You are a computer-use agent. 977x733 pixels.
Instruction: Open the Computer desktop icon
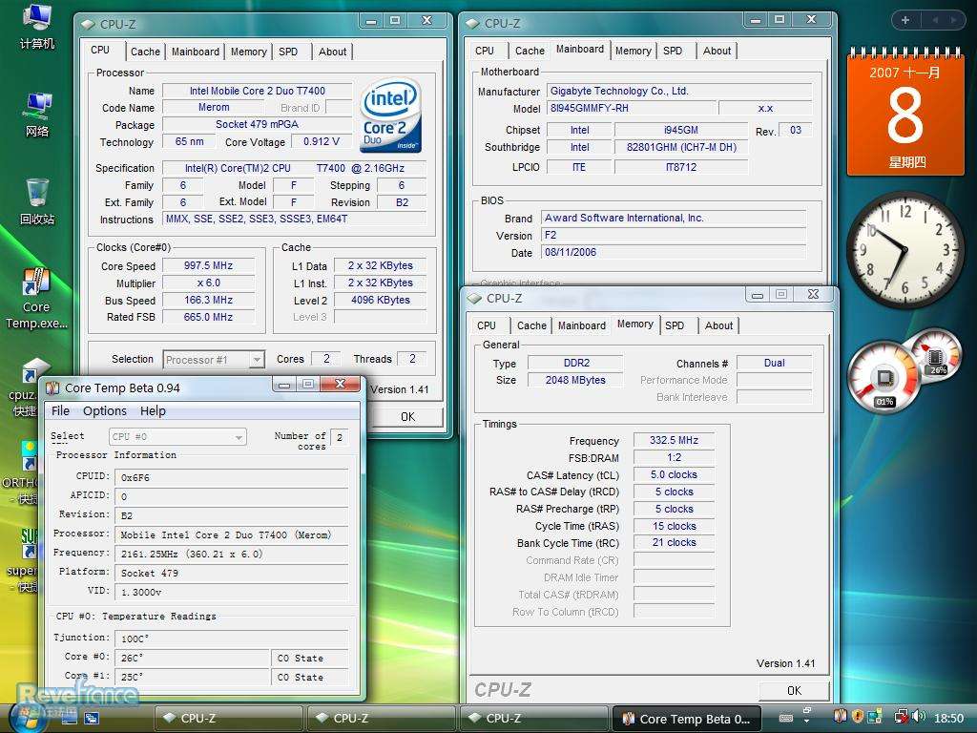tap(37, 24)
